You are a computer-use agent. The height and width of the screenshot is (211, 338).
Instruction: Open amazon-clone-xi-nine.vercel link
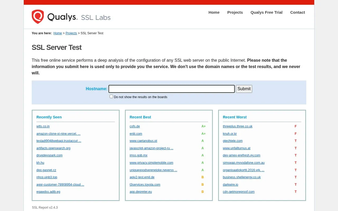[58, 134]
